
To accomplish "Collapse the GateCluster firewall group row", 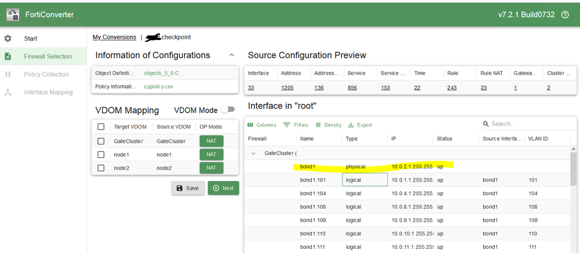I will coord(253,153).
